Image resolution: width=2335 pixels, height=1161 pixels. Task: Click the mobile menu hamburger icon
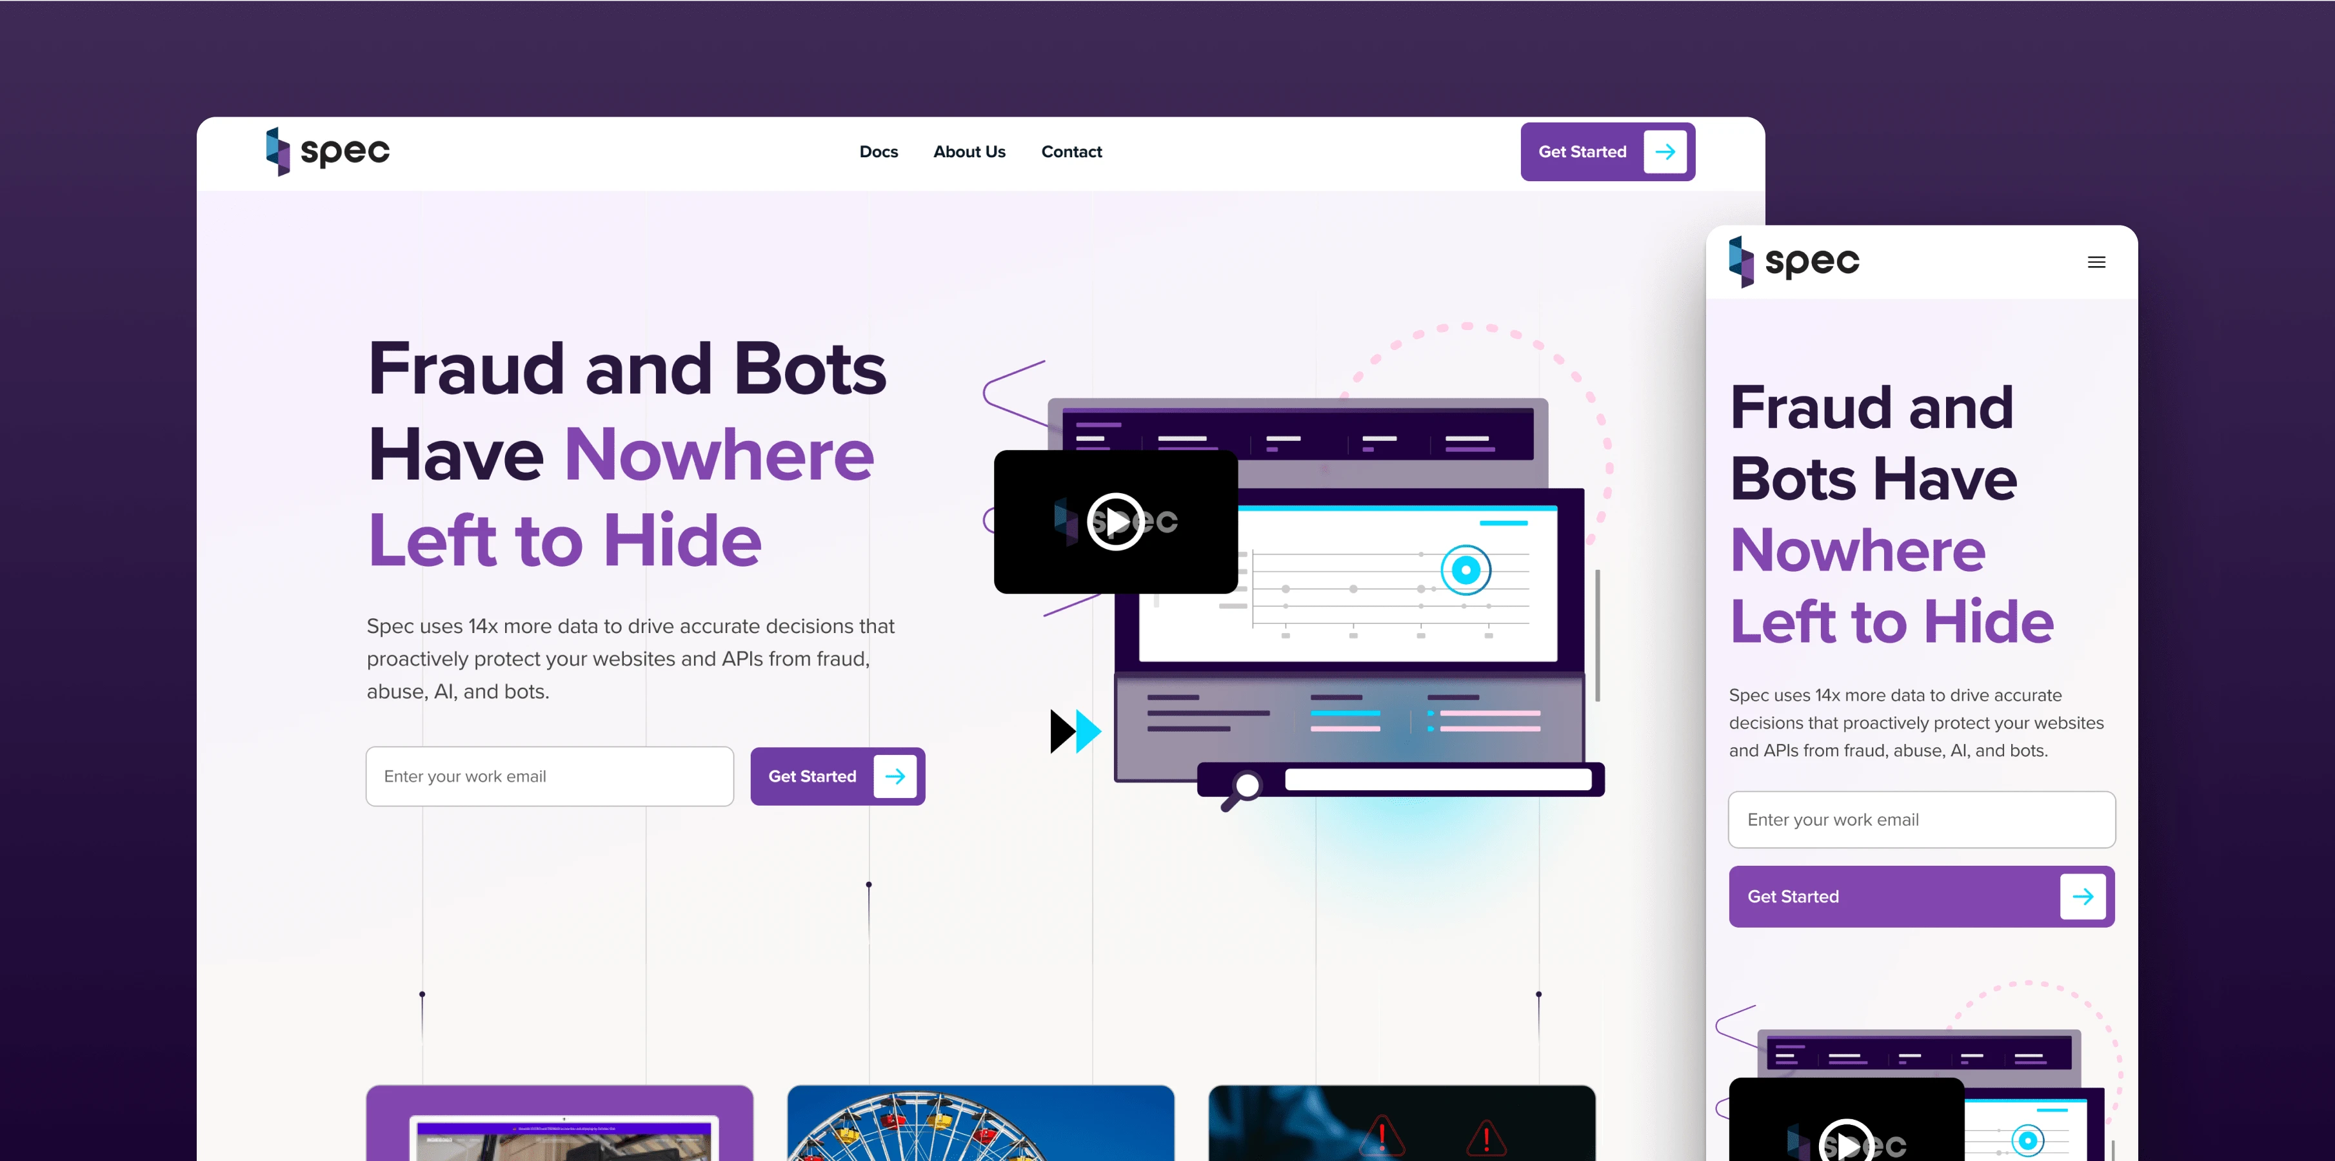(2095, 262)
